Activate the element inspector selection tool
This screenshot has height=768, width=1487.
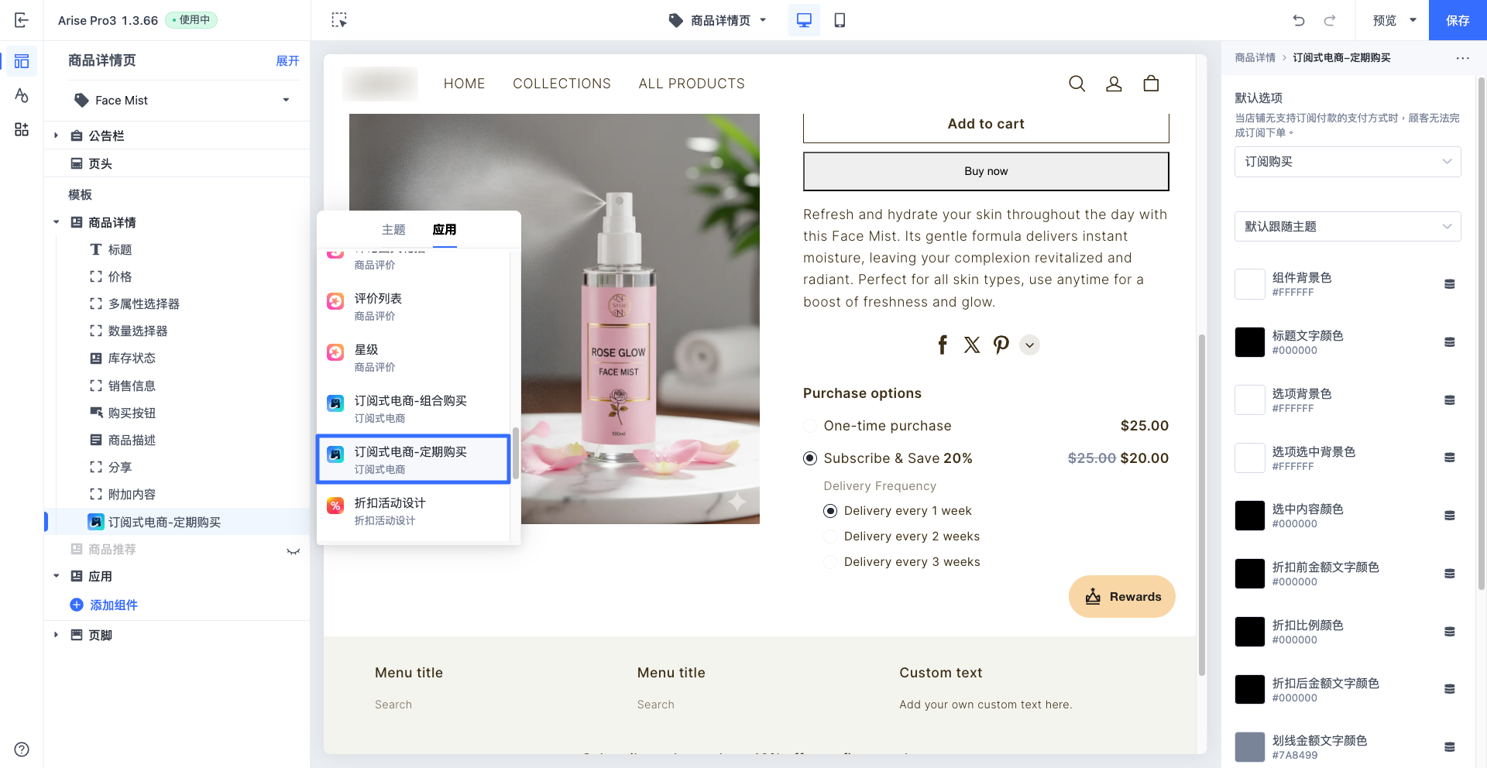tap(339, 20)
